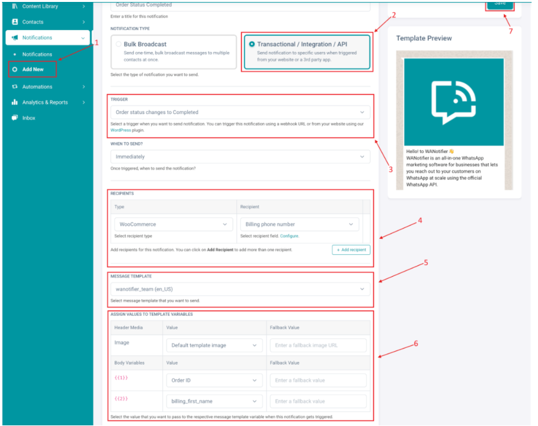This screenshot has width=538, height=426.
Task: Click the Inbox chat bubble icon
Action: 15,118
